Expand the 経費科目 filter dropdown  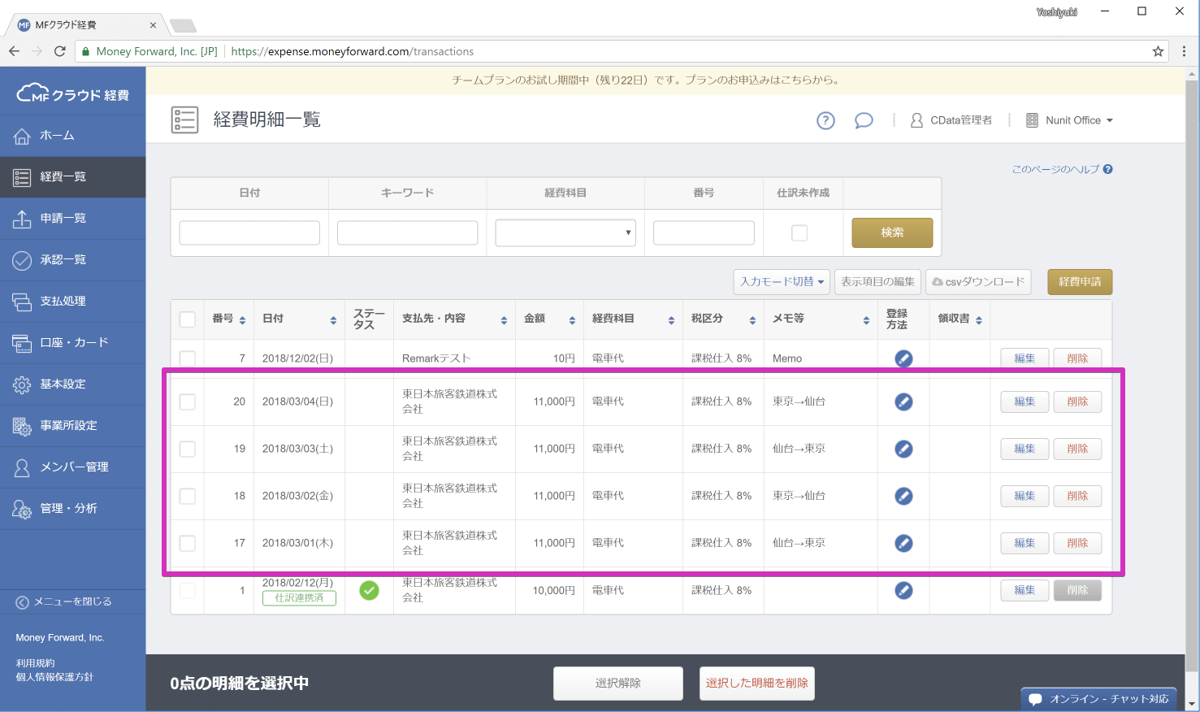pos(565,232)
